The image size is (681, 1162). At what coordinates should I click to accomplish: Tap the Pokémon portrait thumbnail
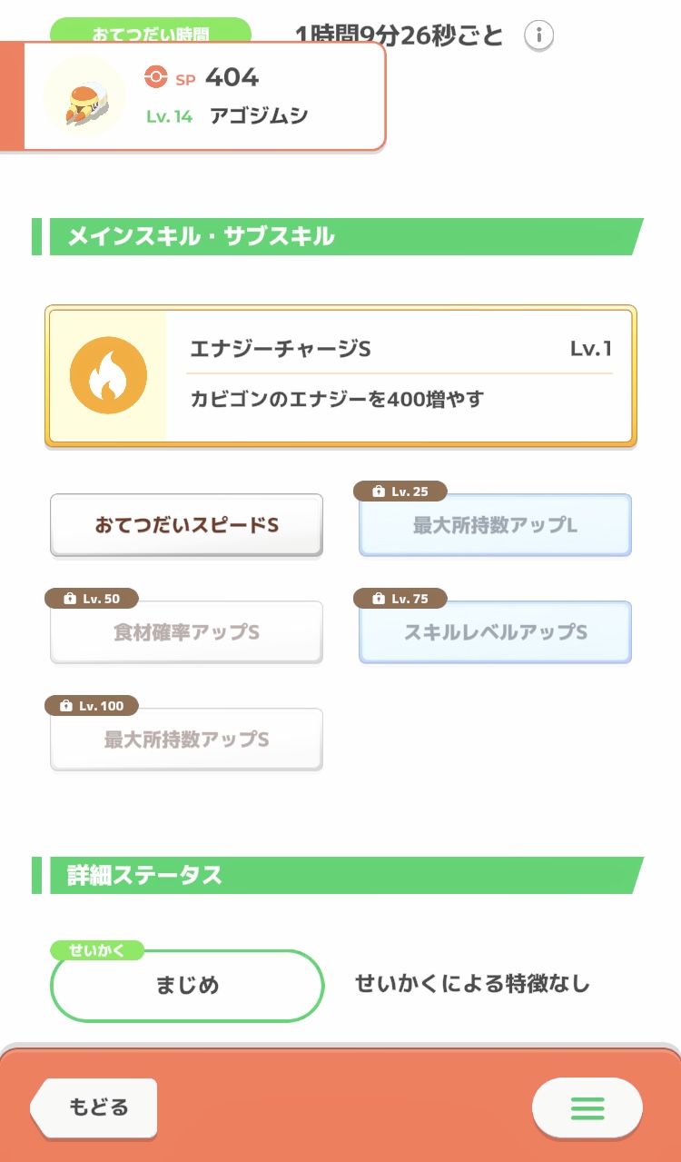(x=84, y=96)
